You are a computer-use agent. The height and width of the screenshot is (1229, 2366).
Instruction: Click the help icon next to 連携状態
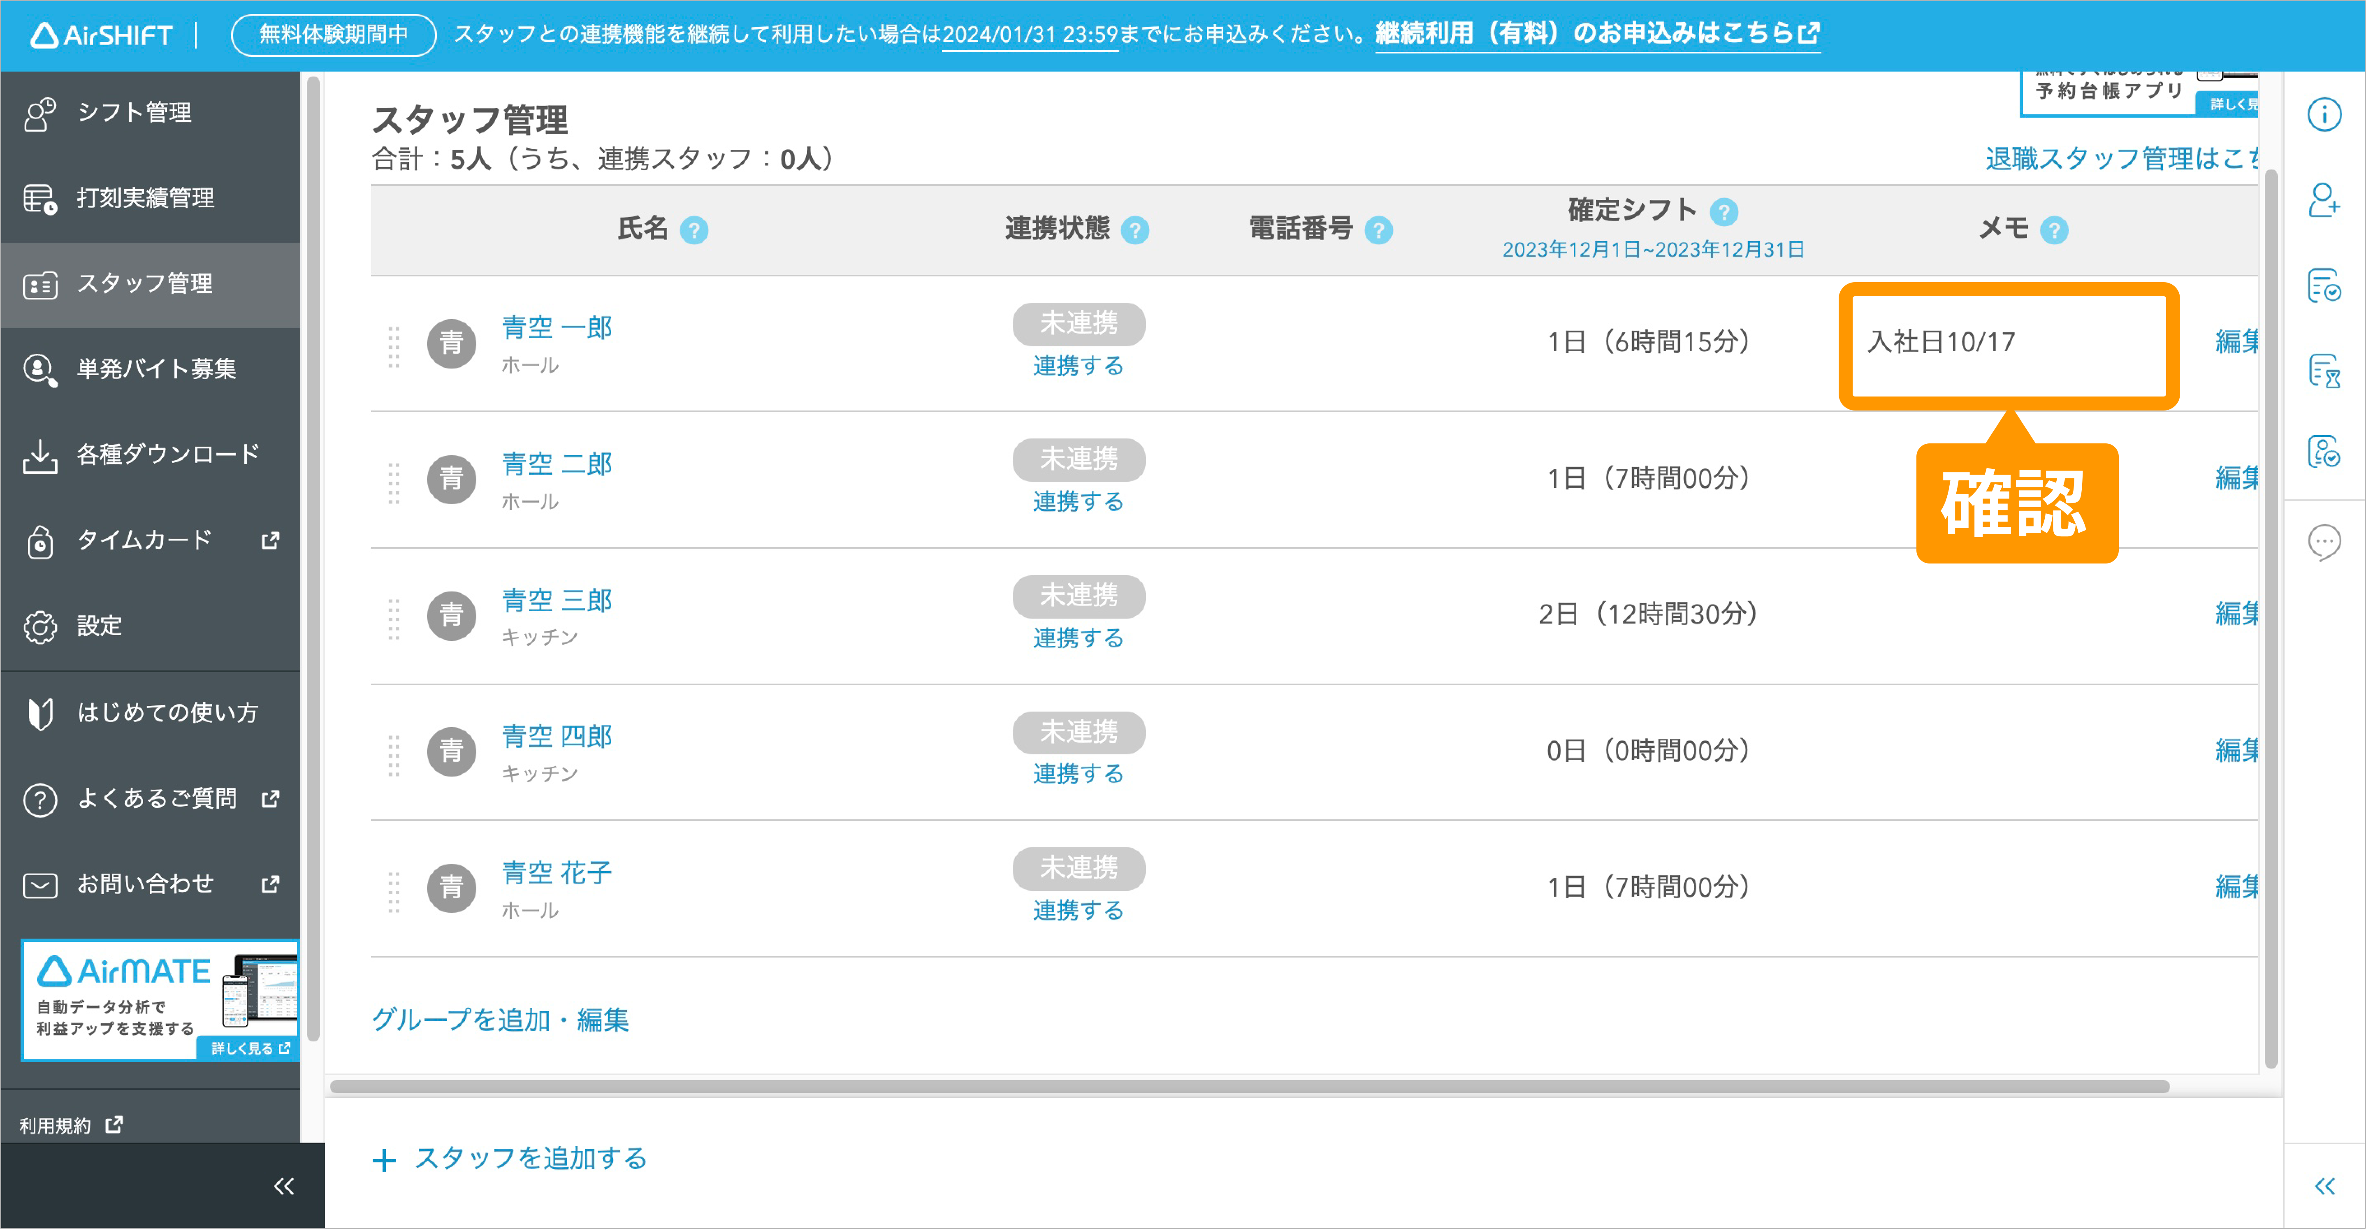pyautogui.click(x=1135, y=230)
